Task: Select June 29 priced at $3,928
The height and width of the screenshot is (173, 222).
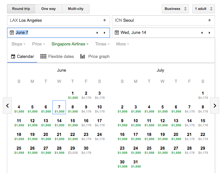Action: click(73, 150)
